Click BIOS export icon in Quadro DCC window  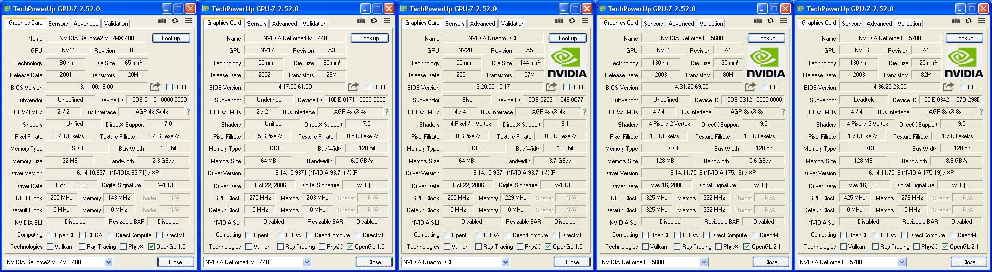[552, 87]
